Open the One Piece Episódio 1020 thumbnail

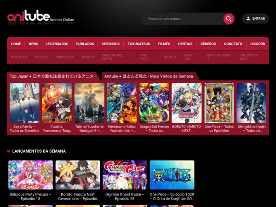point(172,175)
